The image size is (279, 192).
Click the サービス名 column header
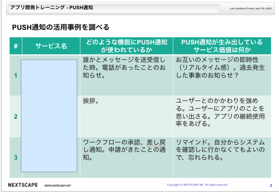pyautogui.click(x=51, y=46)
